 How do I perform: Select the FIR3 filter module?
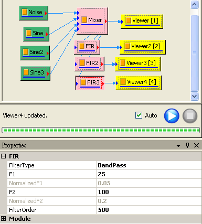click(90, 83)
